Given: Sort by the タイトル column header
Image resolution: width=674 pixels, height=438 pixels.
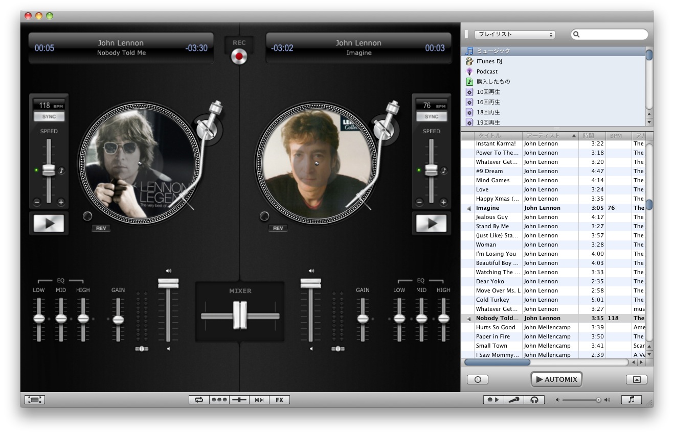Looking at the screenshot, I should pos(498,136).
